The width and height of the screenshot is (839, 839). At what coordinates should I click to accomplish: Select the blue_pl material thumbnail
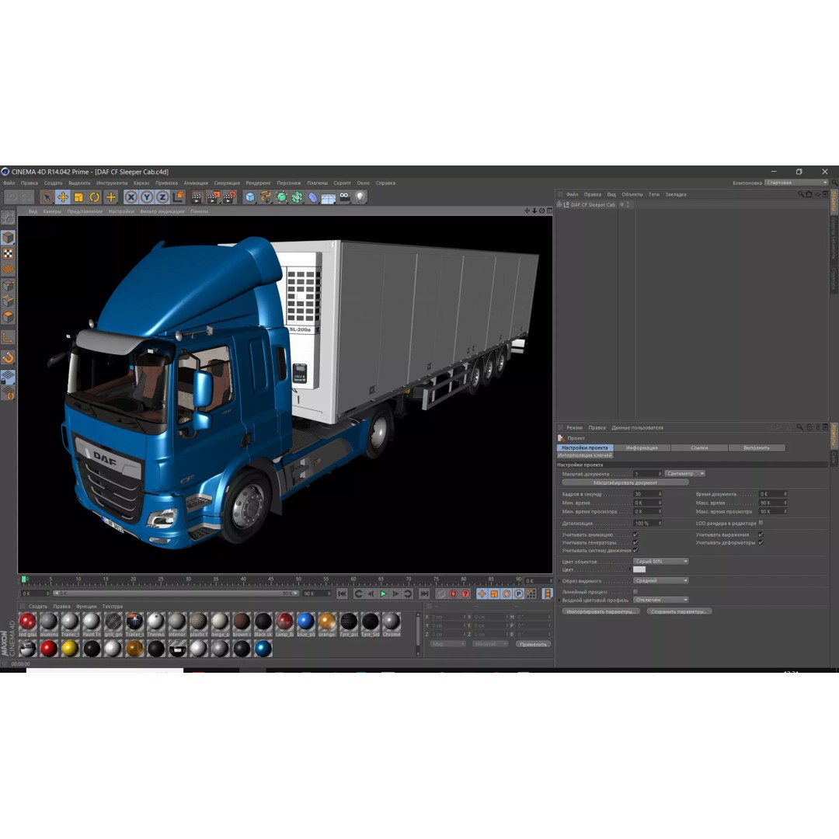[x=306, y=621]
